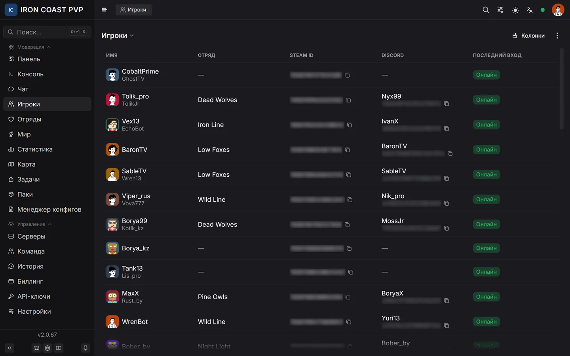Open the docs book icon in sidebar footer
This screenshot has width=570, height=356.
pos(59,348)
